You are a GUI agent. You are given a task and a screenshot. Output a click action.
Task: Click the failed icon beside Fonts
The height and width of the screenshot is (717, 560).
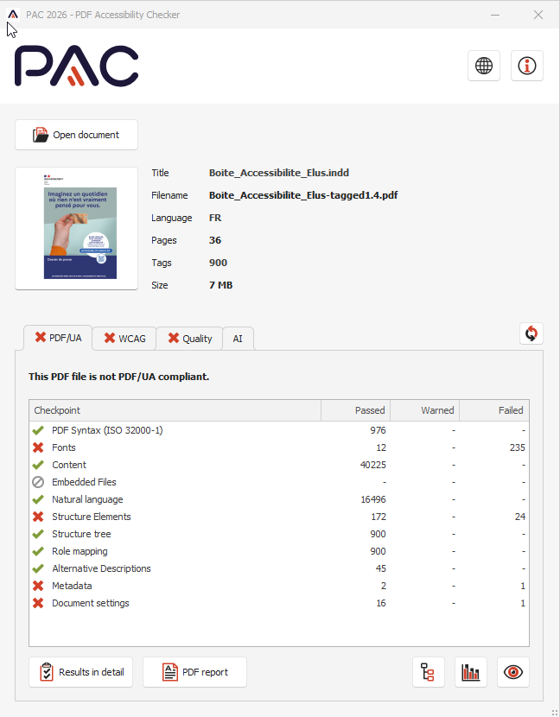click(x=38, y=447)
